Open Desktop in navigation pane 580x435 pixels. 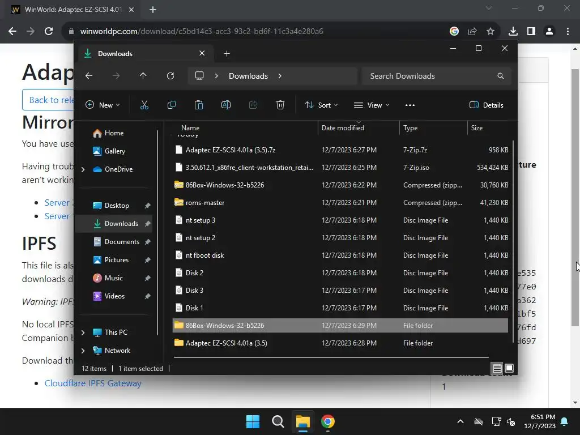coord(117,206)
